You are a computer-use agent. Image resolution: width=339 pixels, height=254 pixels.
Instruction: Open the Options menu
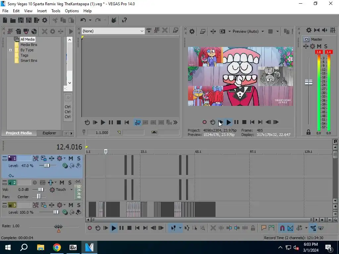pos(72,11)
